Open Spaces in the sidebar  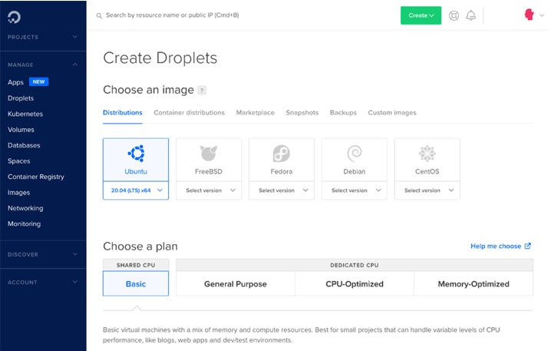pyautogui.click(x=19, y=161)
